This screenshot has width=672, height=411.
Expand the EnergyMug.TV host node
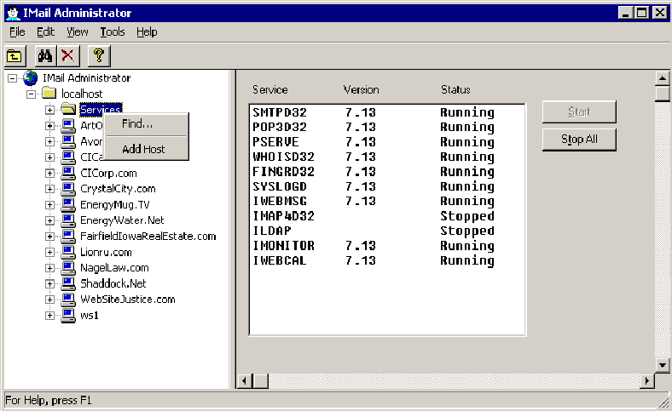49,205
